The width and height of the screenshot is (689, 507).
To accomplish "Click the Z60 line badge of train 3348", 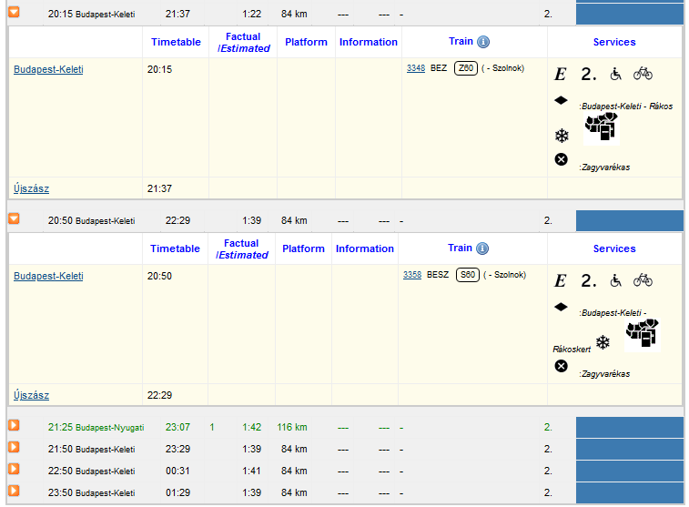I will (466, 68).
